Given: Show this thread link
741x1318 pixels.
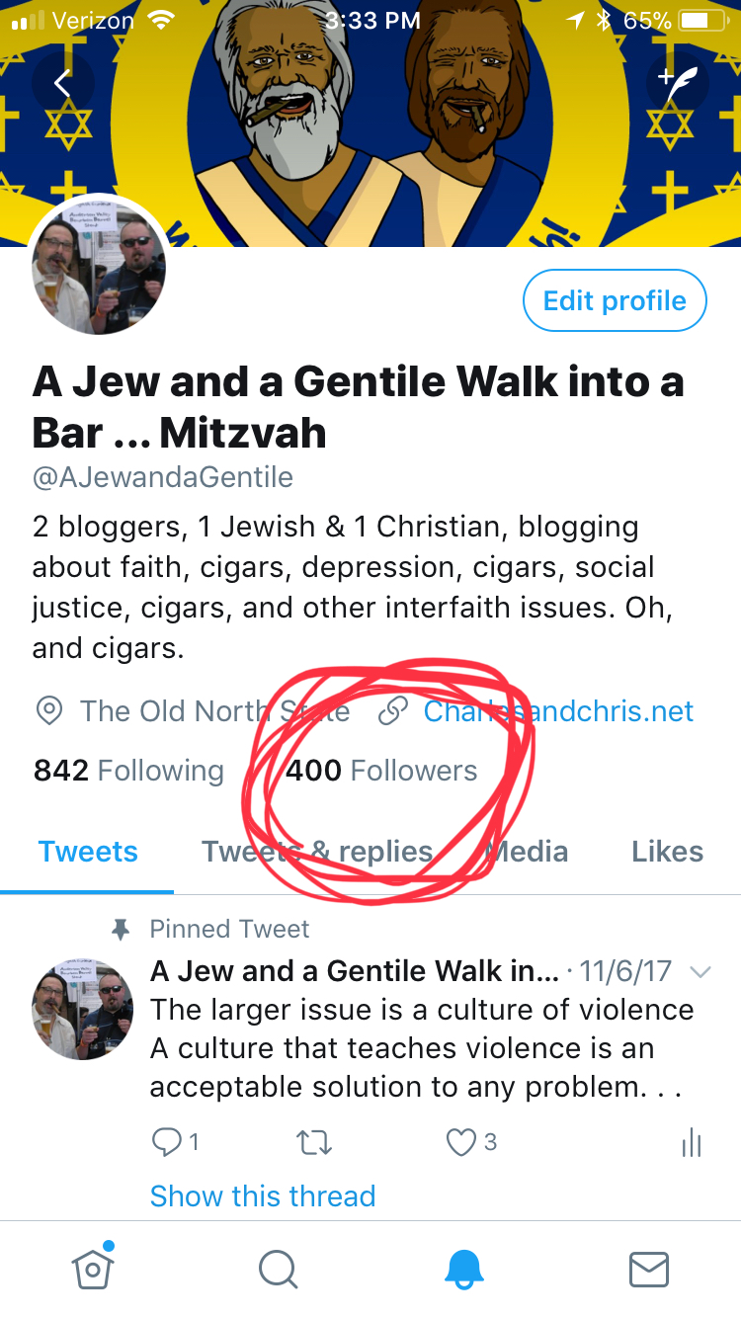Looking at the screenshot, I should (263, 1195).
